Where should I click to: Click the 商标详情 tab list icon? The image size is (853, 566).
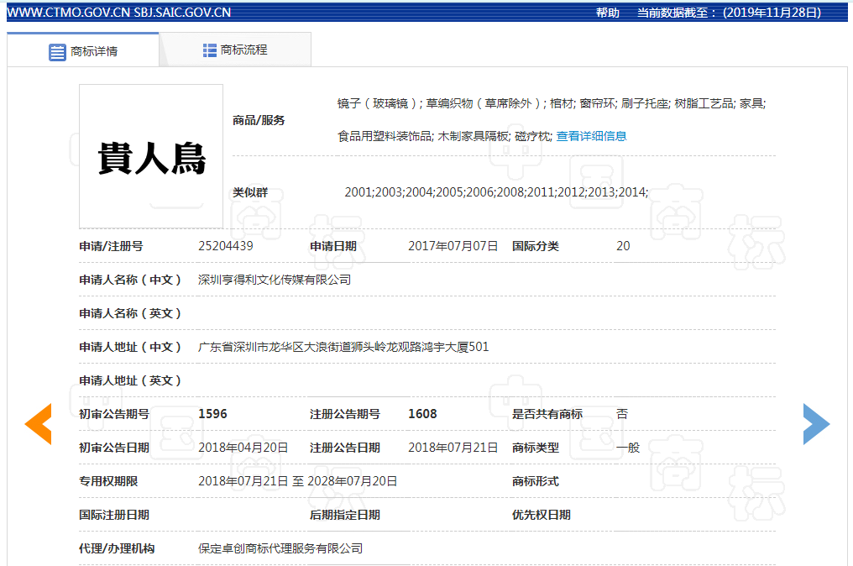pos(57,52)
